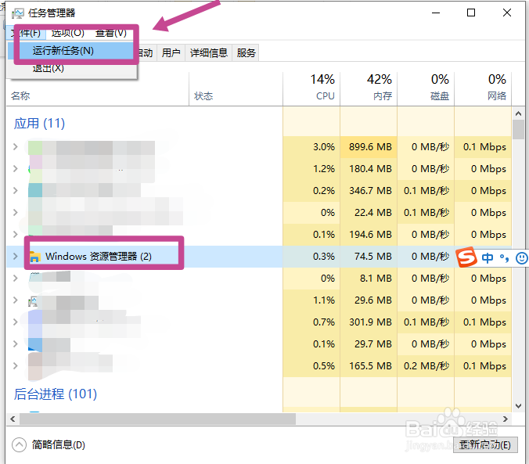Open the 查看(V) menu
Viewport: 529px width, 464px height.
111,33
